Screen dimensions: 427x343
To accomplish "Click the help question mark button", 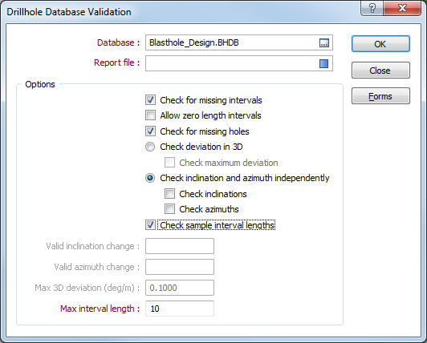I will 372,8.
